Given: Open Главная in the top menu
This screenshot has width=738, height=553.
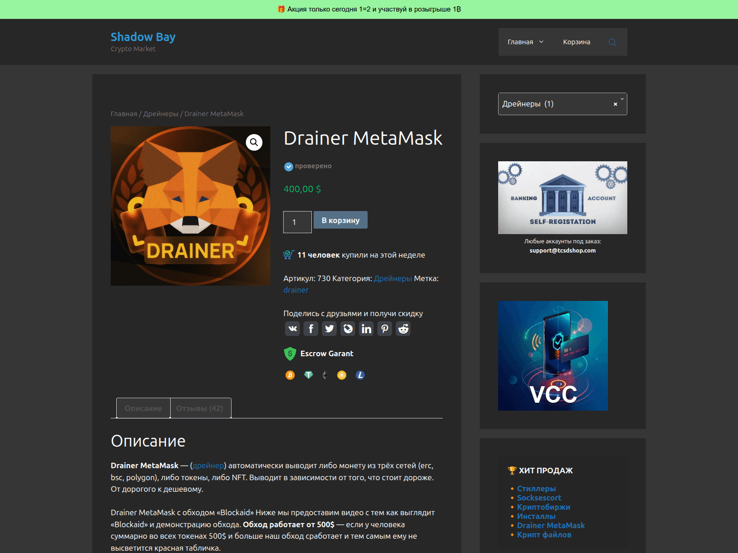Looking at the screenshot, I should click(520, 42).
